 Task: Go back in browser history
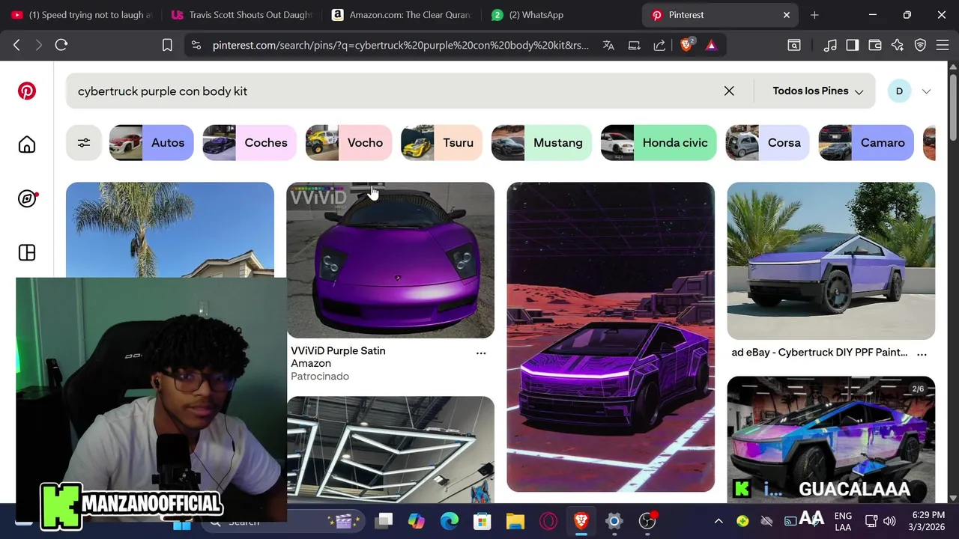tap(16, 46)
